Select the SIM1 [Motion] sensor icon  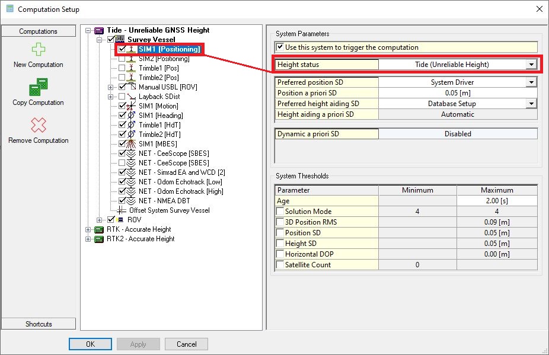132,106
